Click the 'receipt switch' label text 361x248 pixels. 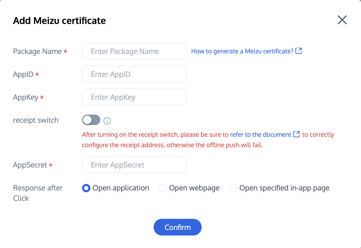36,120
